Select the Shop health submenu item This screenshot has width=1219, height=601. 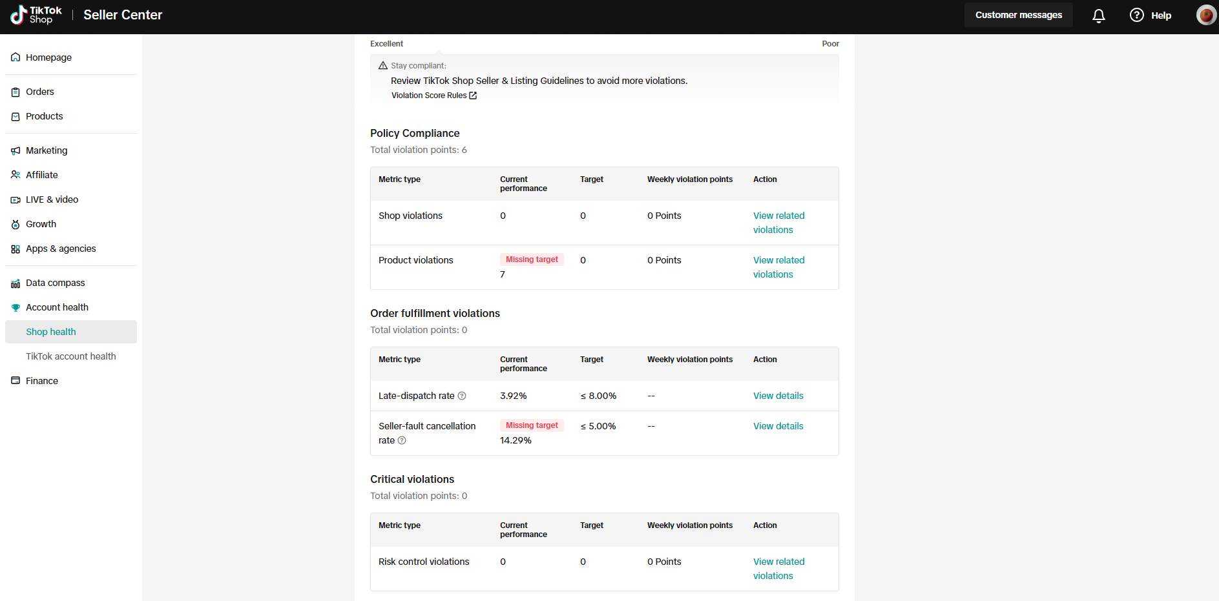(51, 332)
